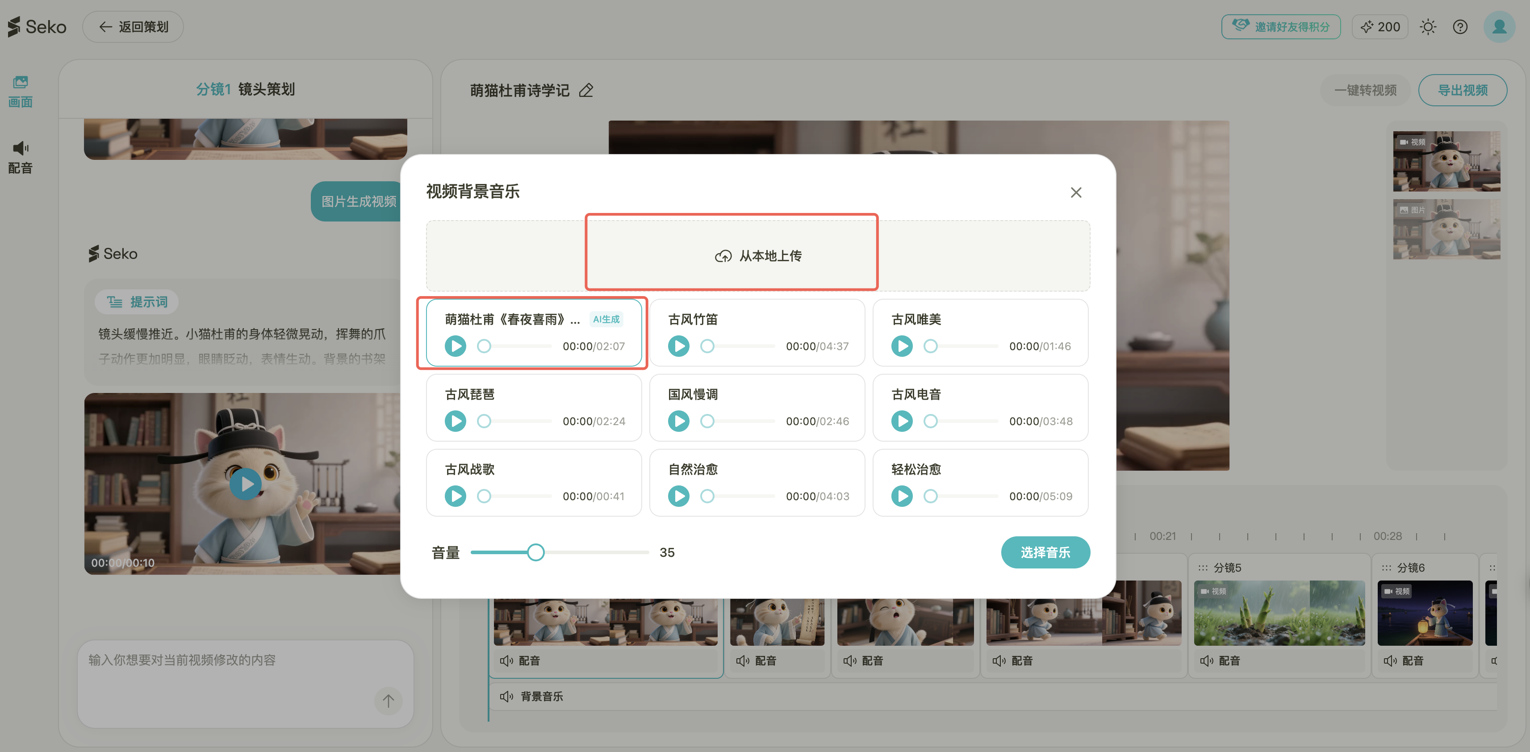Open the 200 credits balance
Screen dimensions: 1530x752
coord(1380,27)
